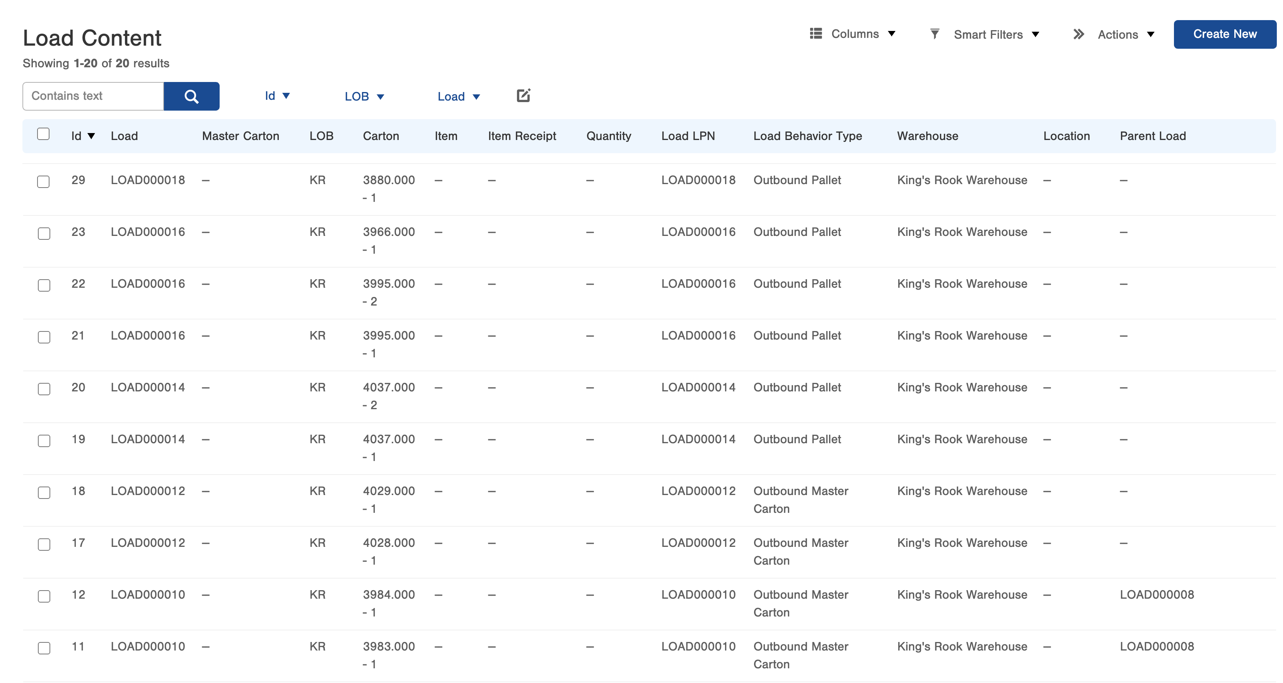Image resolution: width=1283 pixels, height=683 pixels.
Task: Check the row with Id 29
Action: tap(43, 181)
